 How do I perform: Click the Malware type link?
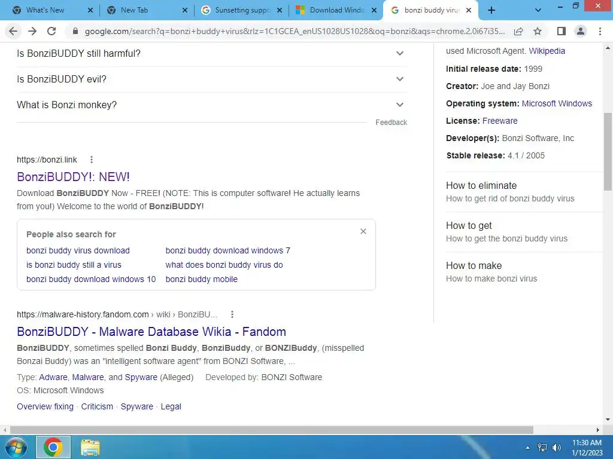[x=88, y=378]
